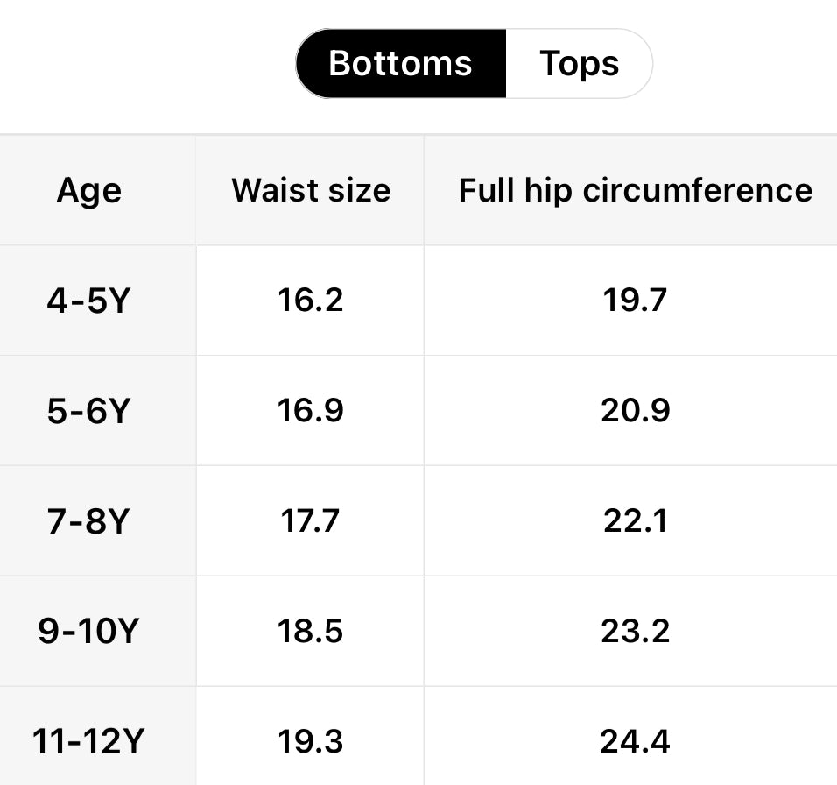This screenshot has height=785, width=837.
Task: Select the 5-6Y age row label
Action: 89,411
